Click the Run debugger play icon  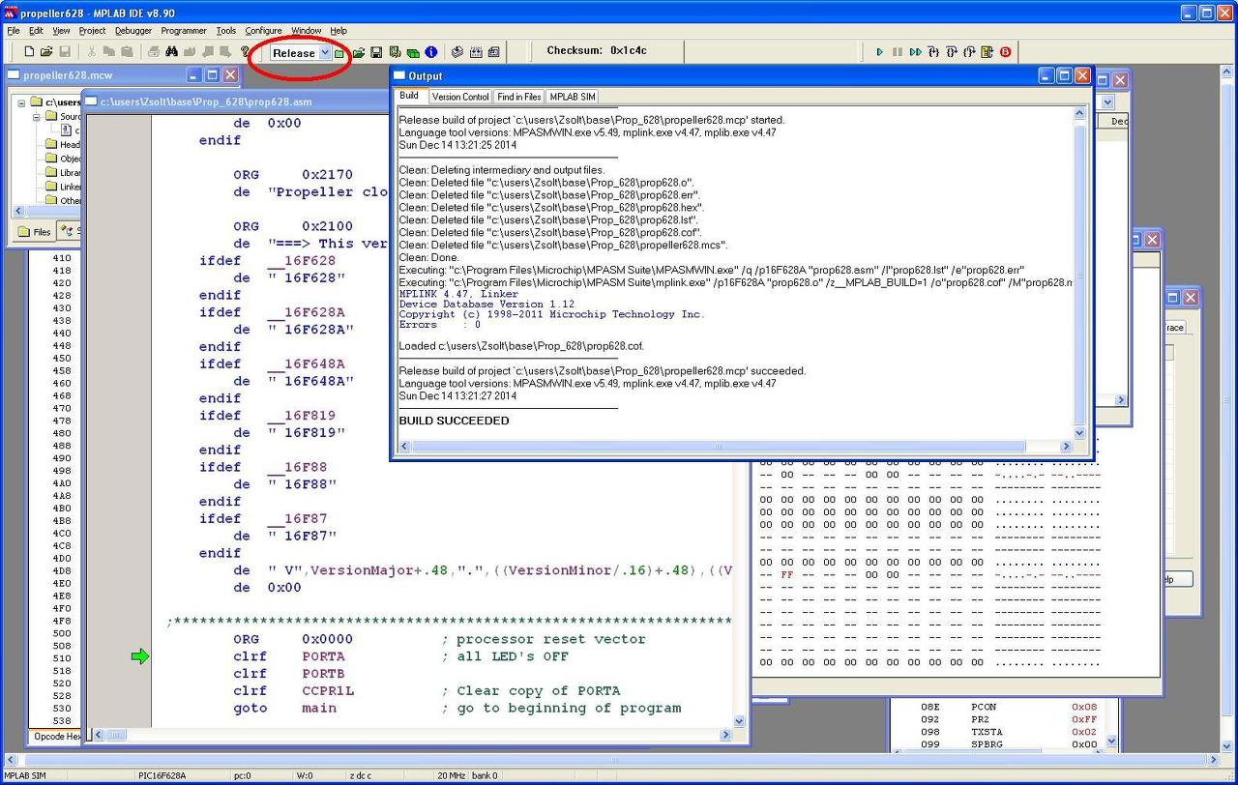pos(879,52)
